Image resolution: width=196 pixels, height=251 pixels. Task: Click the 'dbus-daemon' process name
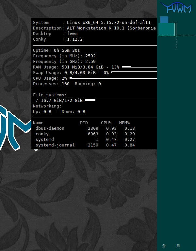[50, 128]
